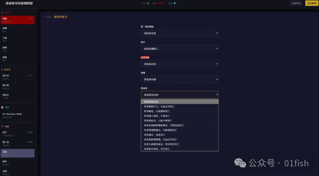The width and height of the screenshot is (319, 176).
Task: Click the 目击者 eye icon in sidebar
Action: pos(2,70)
